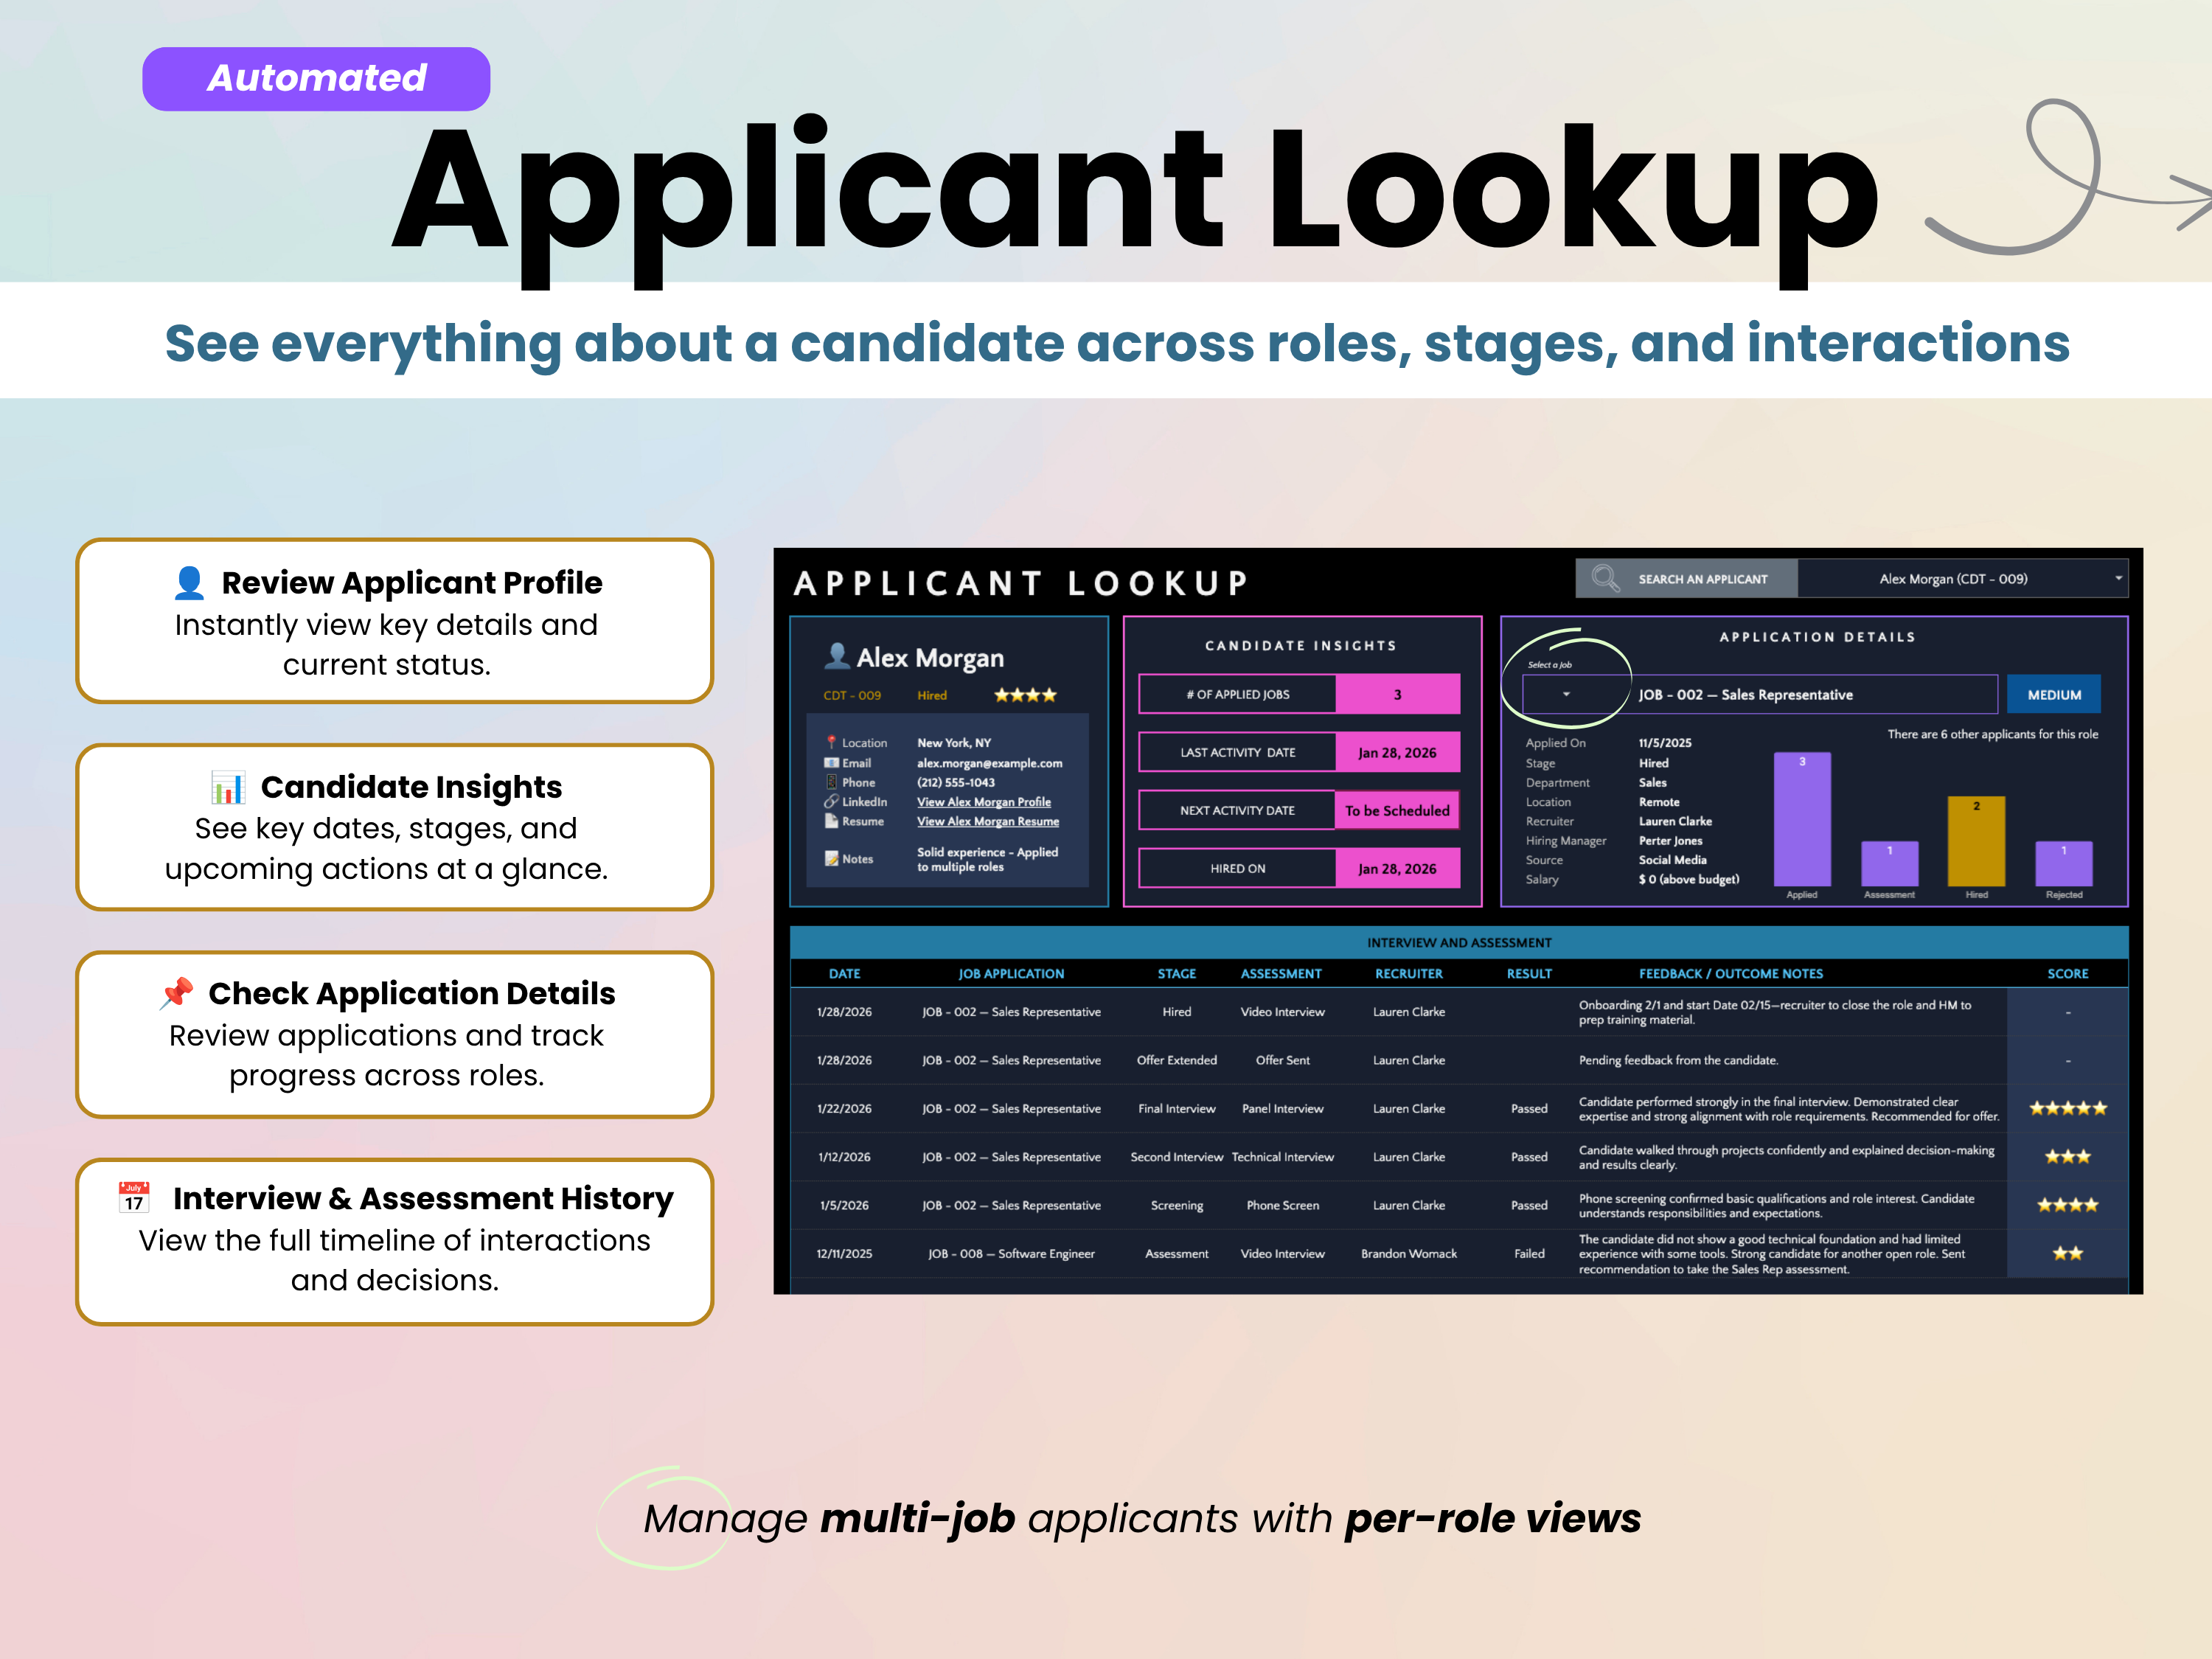
Task: Click the Perter Jones hiring manager value
Action: [1670, 840]
